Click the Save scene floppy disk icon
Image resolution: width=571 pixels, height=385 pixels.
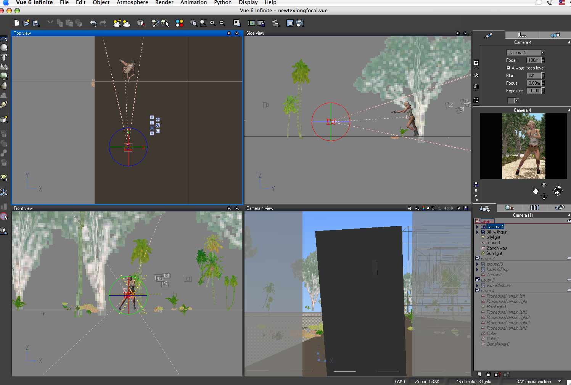click(x=36, y=23)
